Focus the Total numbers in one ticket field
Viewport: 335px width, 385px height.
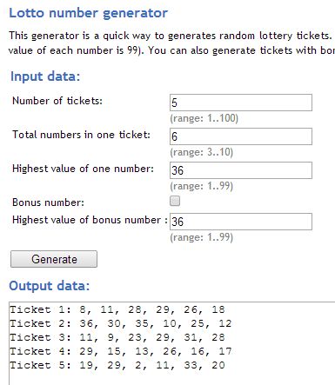click(x=241, y=136)
